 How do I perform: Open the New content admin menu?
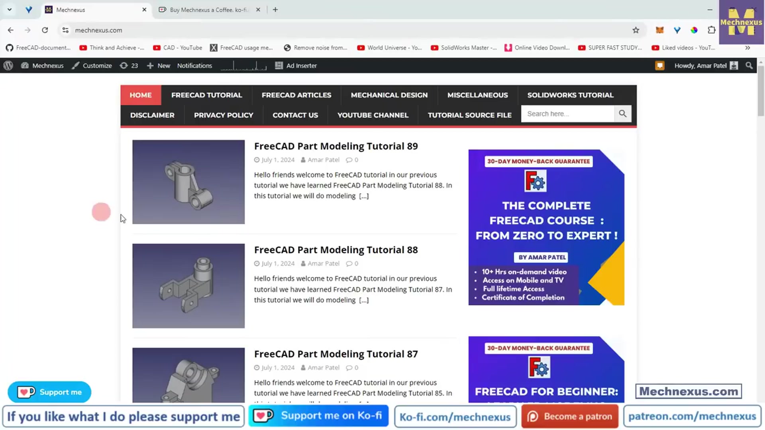[158, 66]
